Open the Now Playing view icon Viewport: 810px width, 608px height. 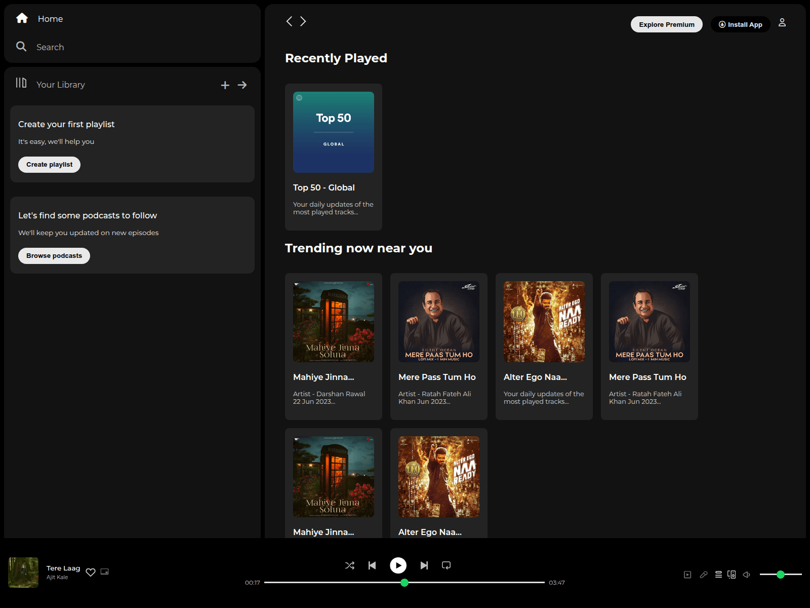pyautogui.click(x=687, y=575)
